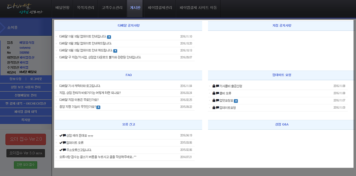Open the 업데이트요청 post title
The height and width of the screenshot is (176, 356).
point(227,108)
